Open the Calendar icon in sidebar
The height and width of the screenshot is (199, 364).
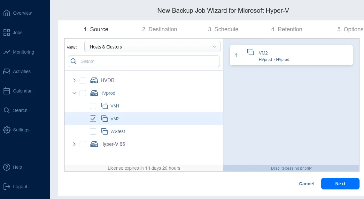point(7,91)
